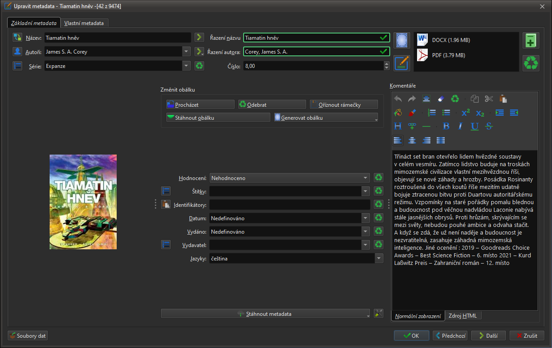The width and height of the screenshot is (552, 348).
Task: Open heading style menu (H icon)
Action: 398,126
